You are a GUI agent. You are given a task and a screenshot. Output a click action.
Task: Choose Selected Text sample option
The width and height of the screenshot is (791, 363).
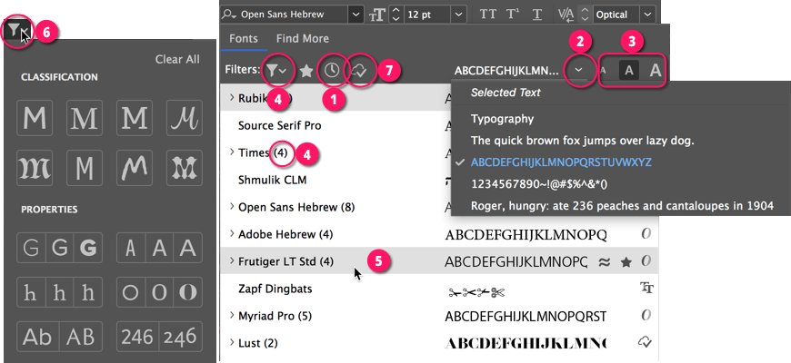506,93
